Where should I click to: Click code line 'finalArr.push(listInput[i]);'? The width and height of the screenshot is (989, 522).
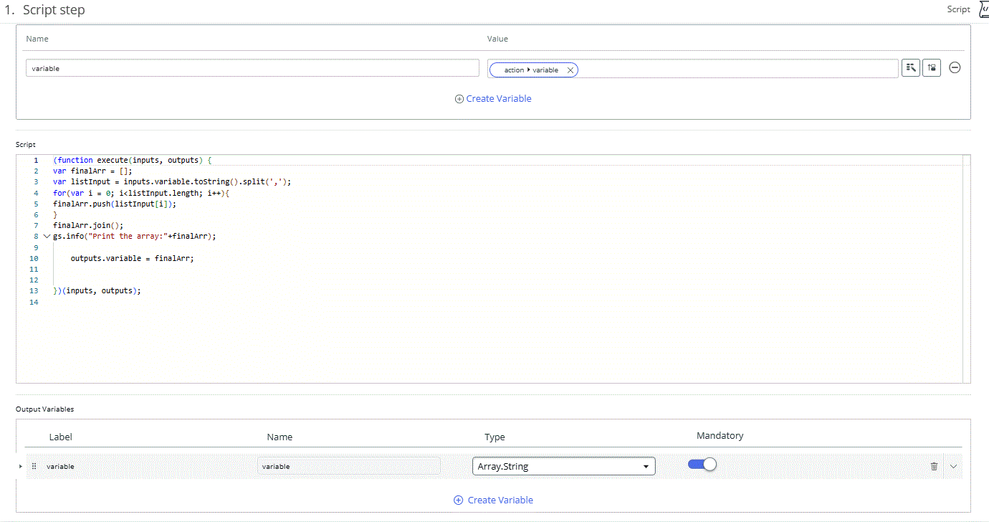[x=115, y=204]
